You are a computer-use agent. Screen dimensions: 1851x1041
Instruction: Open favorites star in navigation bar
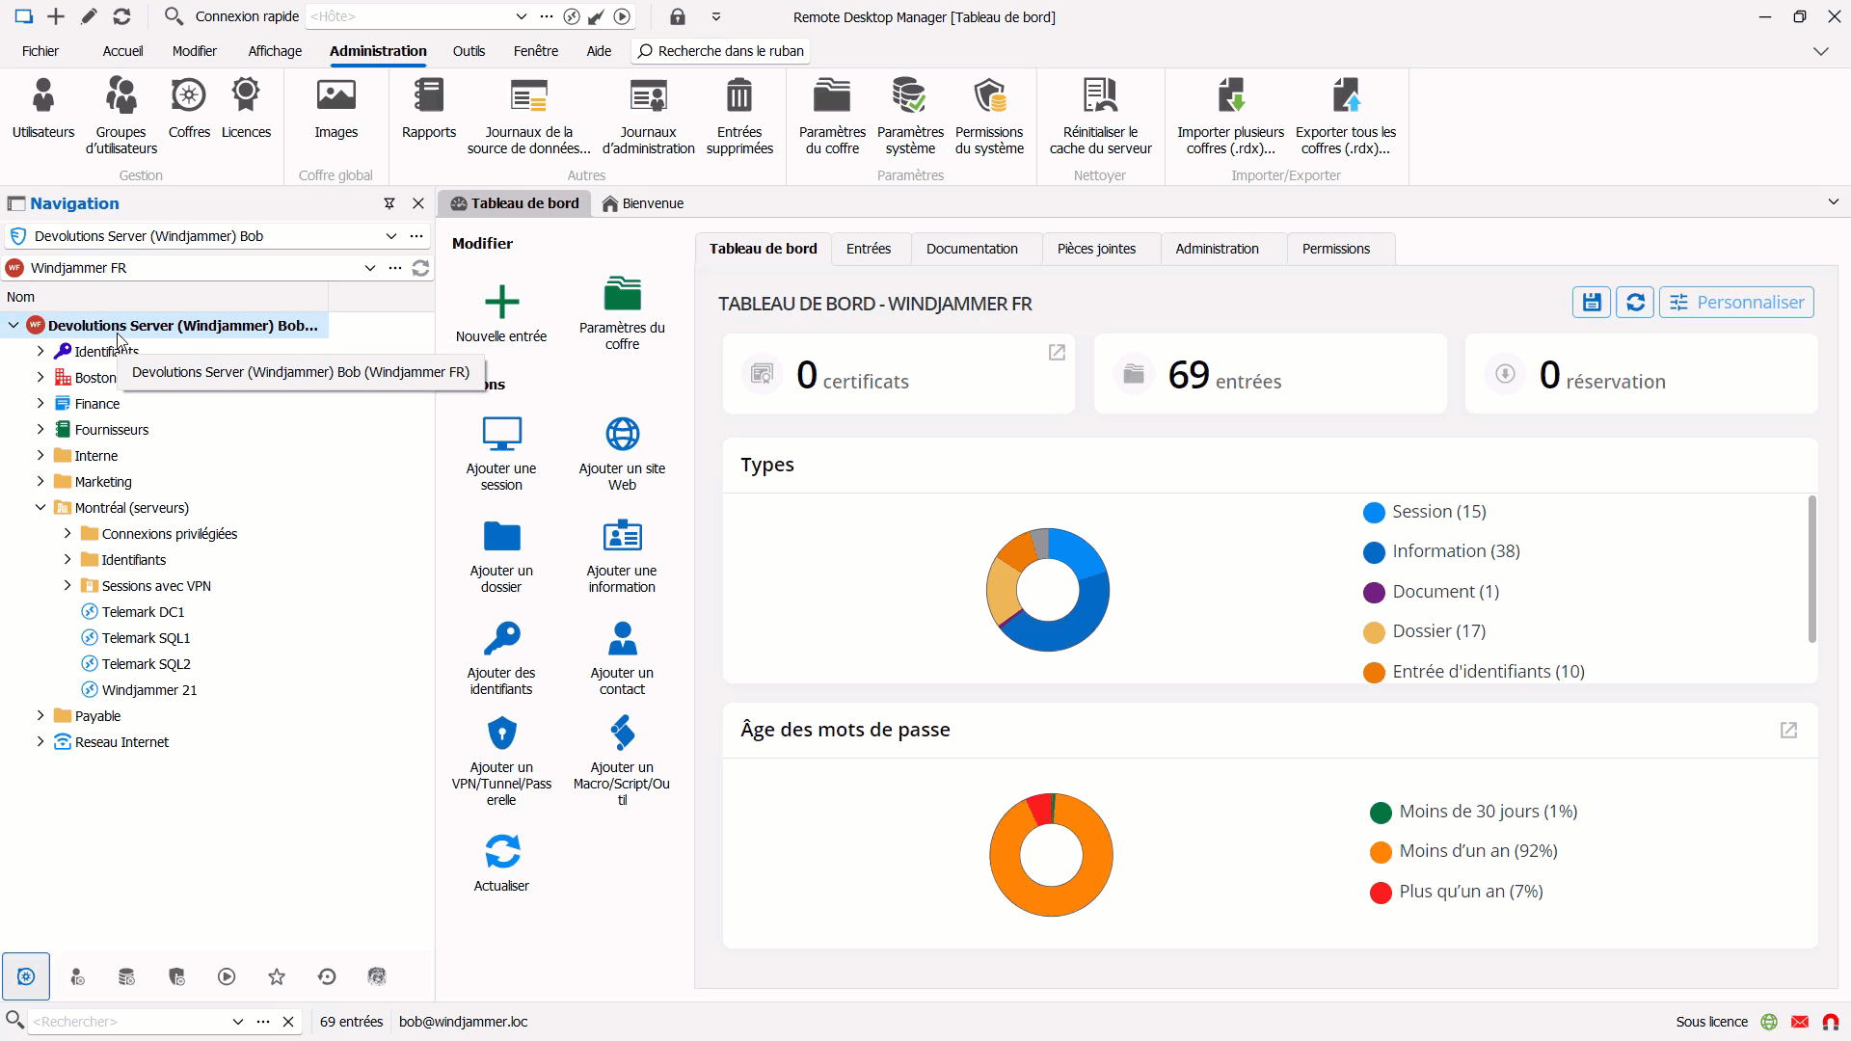pyautogui.click(x=277, y=976)
